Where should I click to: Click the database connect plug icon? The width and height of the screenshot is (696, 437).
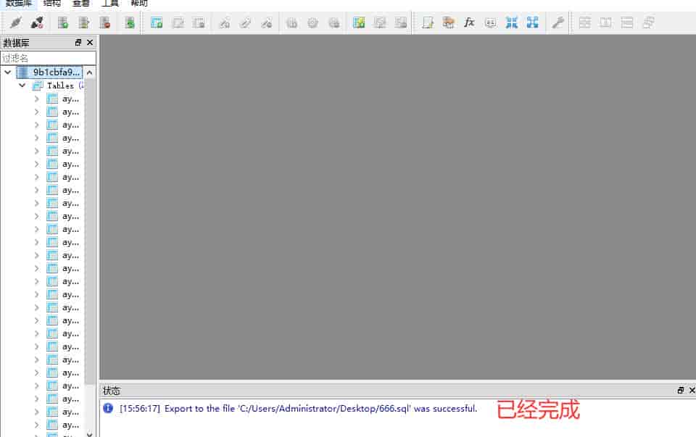coord(15,22)
